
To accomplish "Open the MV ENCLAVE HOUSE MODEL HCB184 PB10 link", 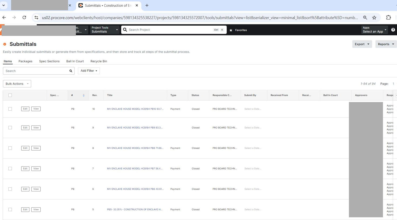I will tap(135, 109).
